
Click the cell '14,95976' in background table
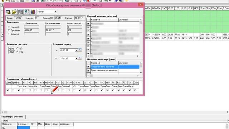[156, 35]
